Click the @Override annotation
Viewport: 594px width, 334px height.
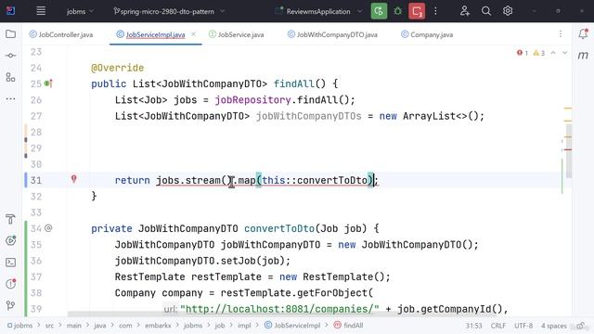[x=118, y=68]
